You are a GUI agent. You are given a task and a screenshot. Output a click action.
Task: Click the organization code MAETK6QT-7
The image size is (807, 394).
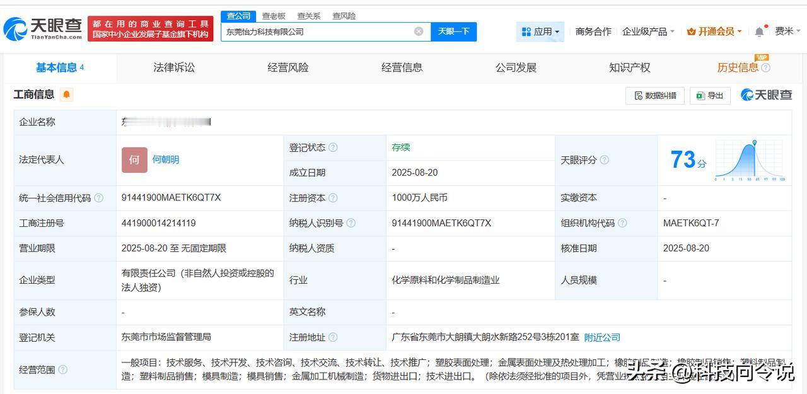(691, 223)
